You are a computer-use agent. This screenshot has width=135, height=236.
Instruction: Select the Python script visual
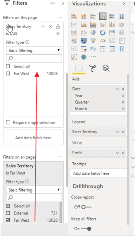point(93,49)
